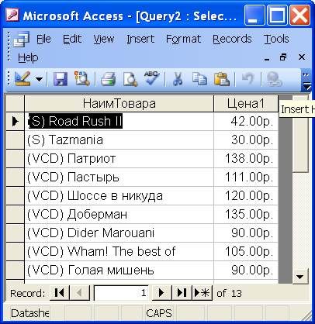The width and height of the screenshot is (315, 324).
Task: Run the Spelling check icon
Action: tap(151, 78)
